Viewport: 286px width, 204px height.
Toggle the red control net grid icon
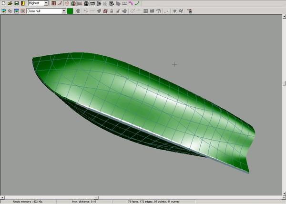click(x=53, y=3)
